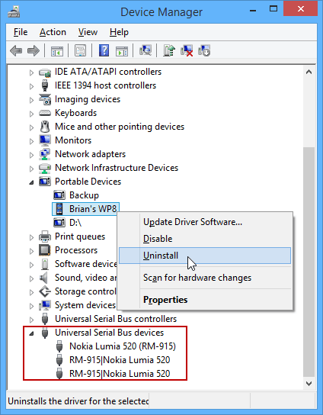Click the Storage controllers icon
The height and width of the screenshot is (415, 323).
45,291
